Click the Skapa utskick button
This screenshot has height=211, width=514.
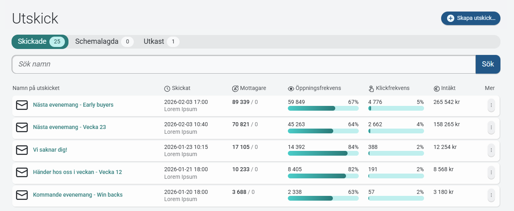point(471,18)
